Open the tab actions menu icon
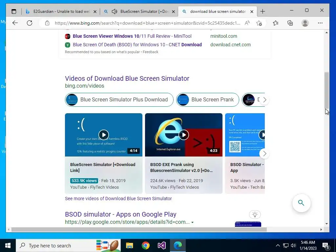This screenshot has width=336, height=252. click(14, 11)
